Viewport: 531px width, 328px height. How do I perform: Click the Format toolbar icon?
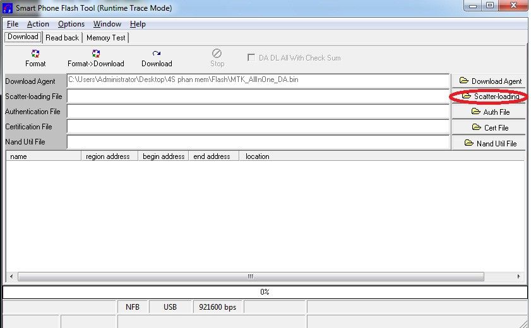point(35,54)
